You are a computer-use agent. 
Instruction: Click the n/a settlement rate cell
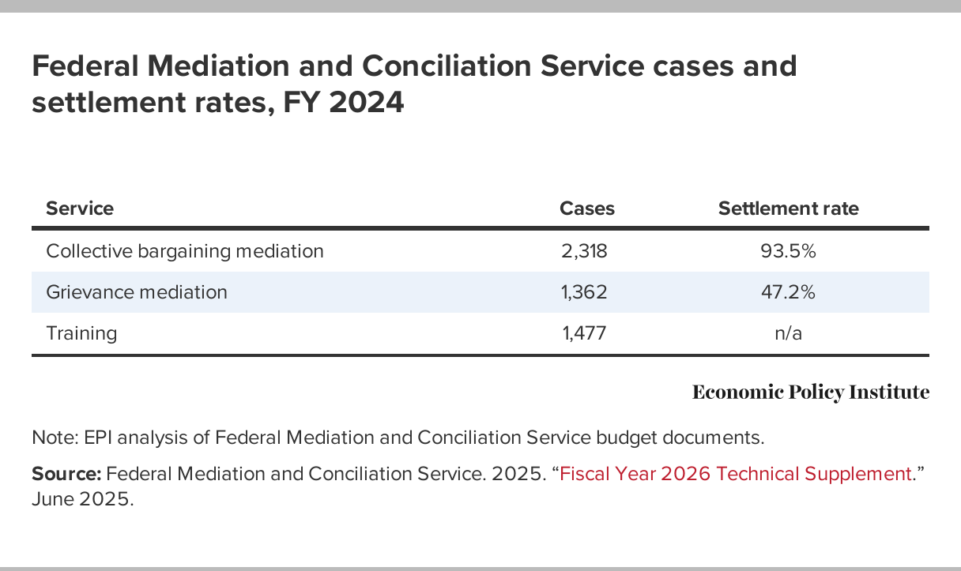click(x=788, y=333)
